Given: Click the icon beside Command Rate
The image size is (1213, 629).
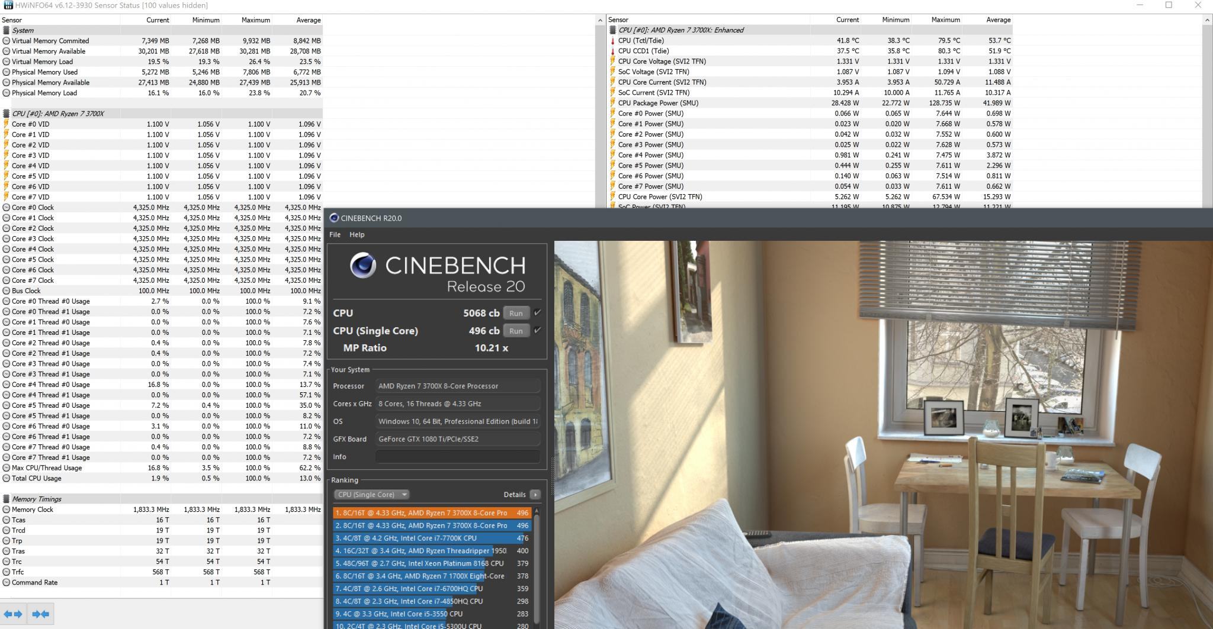Looking at the screenshot, I should pyautogui.click(x=6, y=582).
